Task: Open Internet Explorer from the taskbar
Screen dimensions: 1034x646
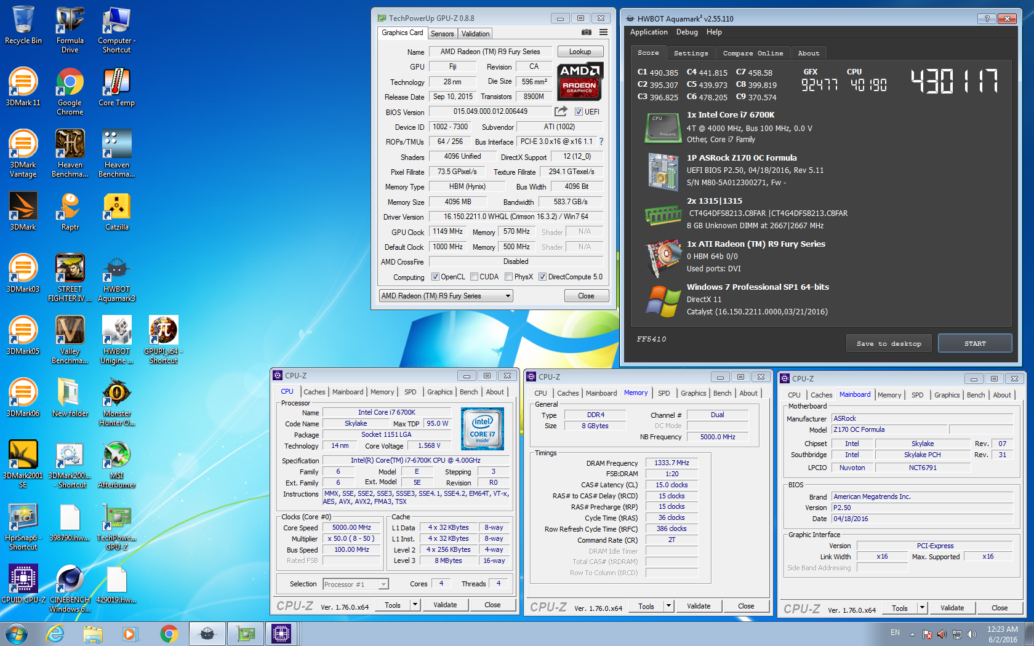Action: pos(55,634)
